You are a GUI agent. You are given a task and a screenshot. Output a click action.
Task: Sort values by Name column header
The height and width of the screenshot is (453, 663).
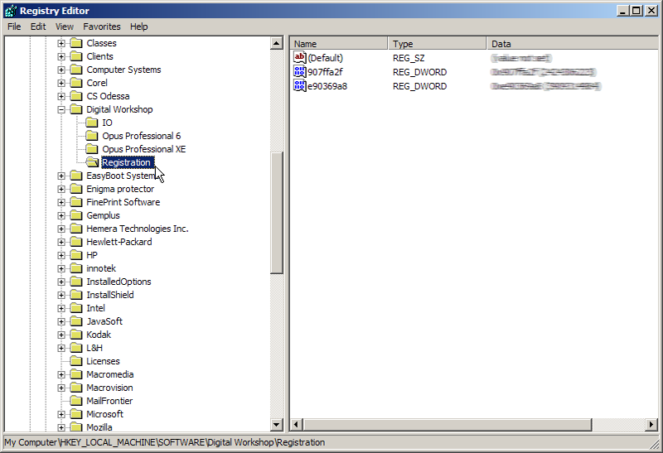[339, 44]
